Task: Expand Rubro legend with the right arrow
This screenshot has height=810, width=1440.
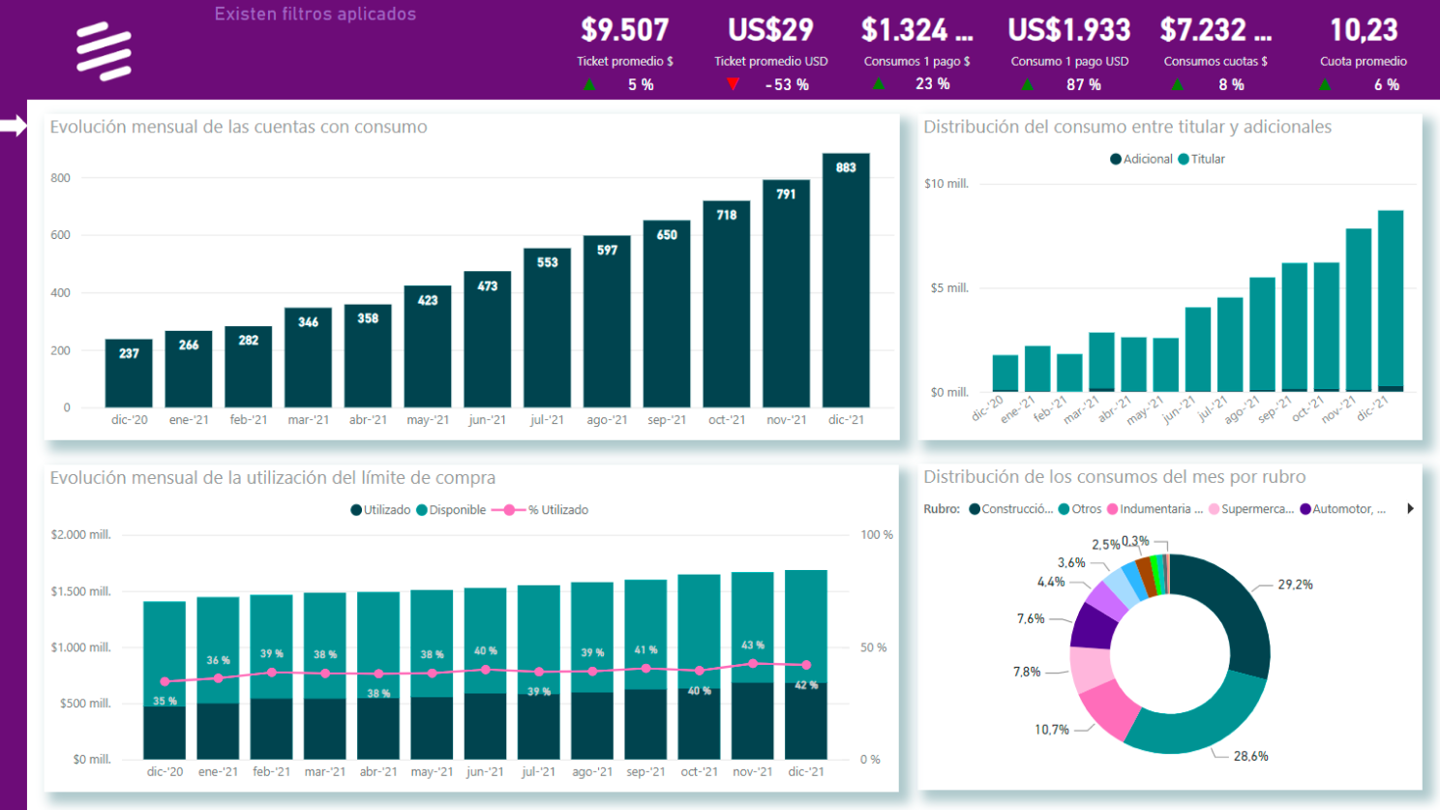Action: (1410, 509)
